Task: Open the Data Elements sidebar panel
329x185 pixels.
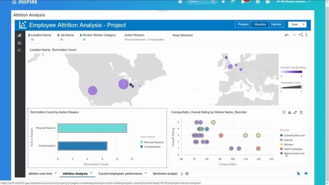Action: click(20, 35)
